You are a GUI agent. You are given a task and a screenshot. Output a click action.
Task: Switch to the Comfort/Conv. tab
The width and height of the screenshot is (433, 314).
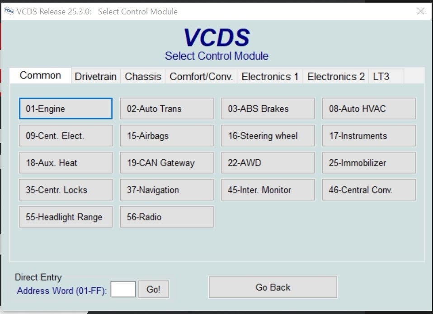201,76
